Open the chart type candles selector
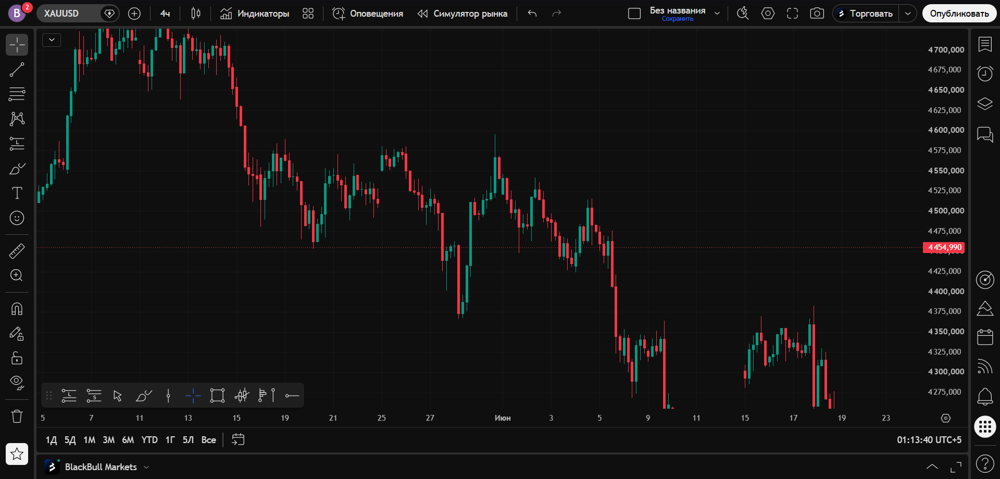The image size is (1000, 479). point(196,14)
